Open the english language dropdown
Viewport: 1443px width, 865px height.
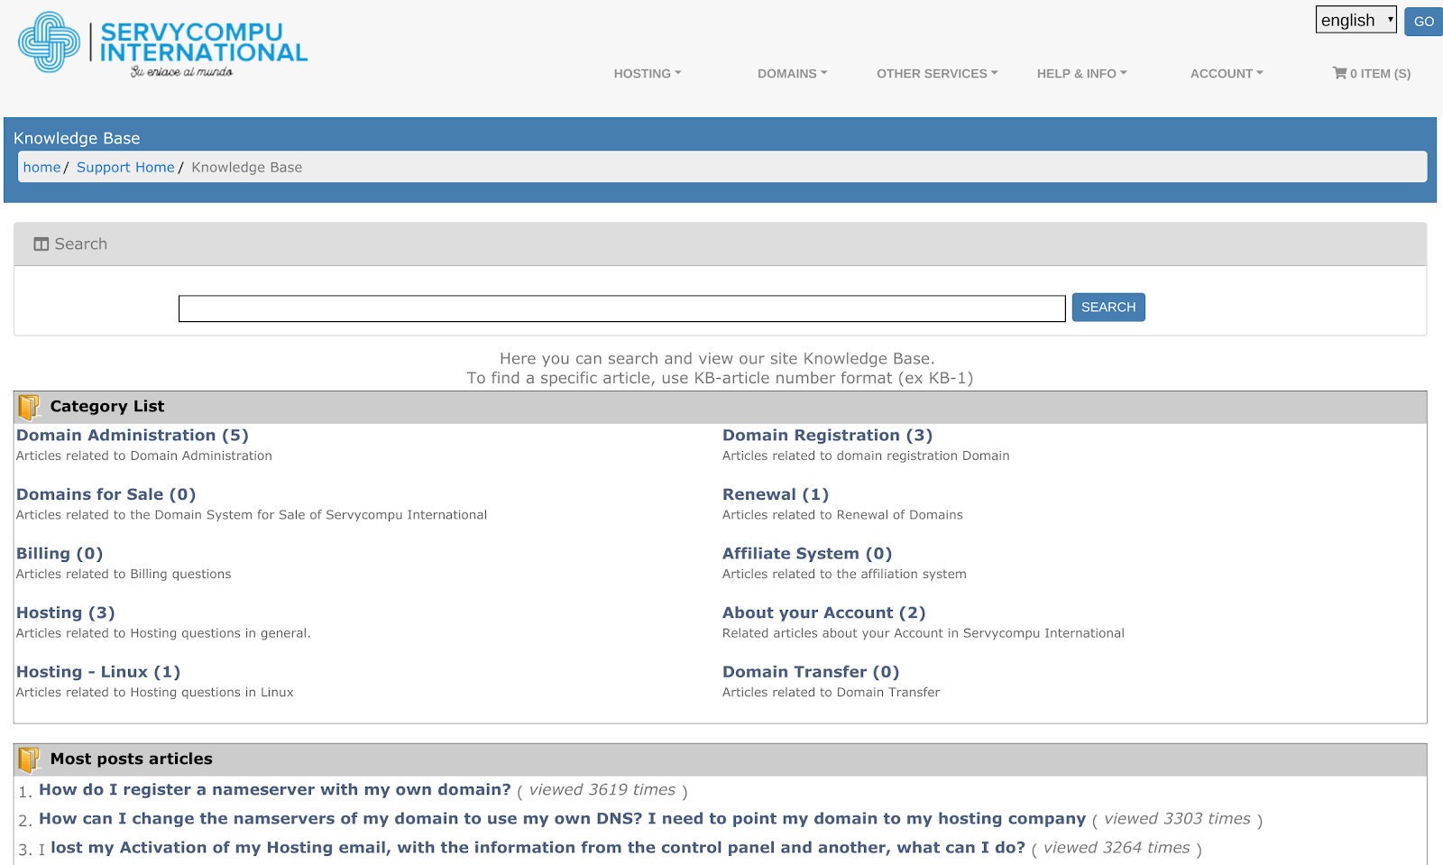click(x=1356, y=20)
